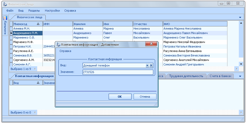
Task: Toggle row selector for Сергиенко А.М.
Action: coord(11,60)
